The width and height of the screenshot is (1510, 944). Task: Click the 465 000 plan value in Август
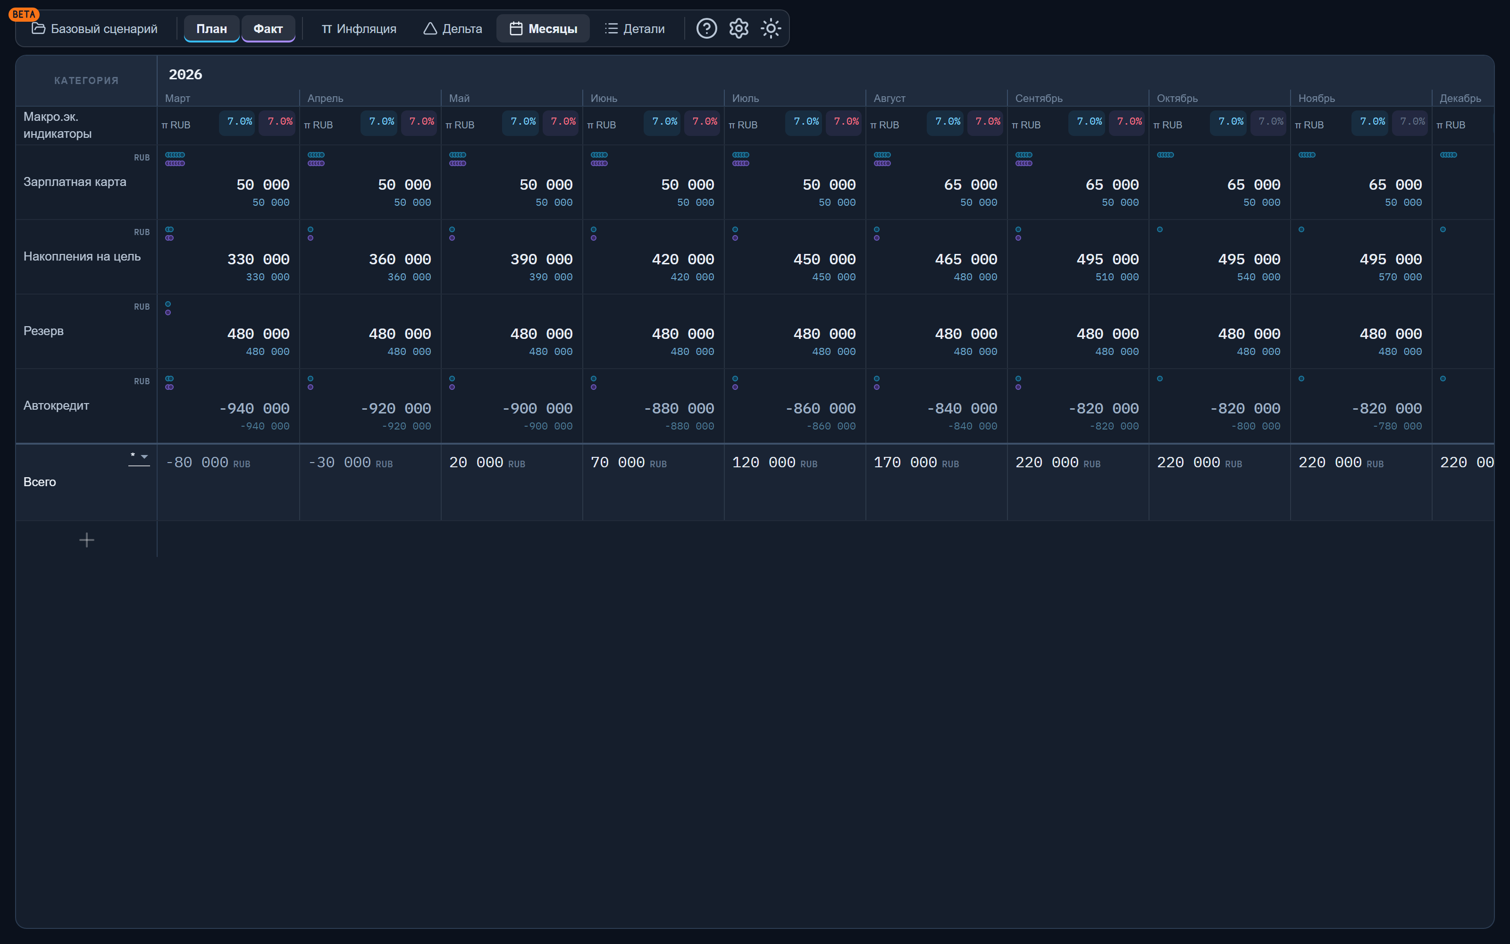click(x=966, y=260)
